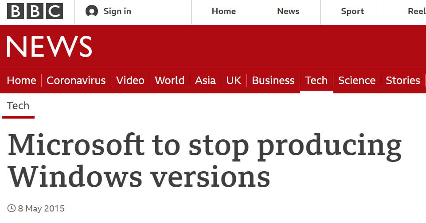426x223 pixels.
Task: Open the Science news section
Action: [357, 80]
